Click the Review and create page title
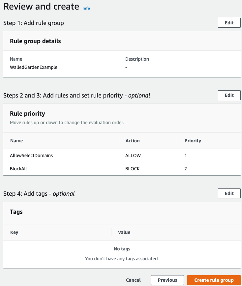 [41, 7]
